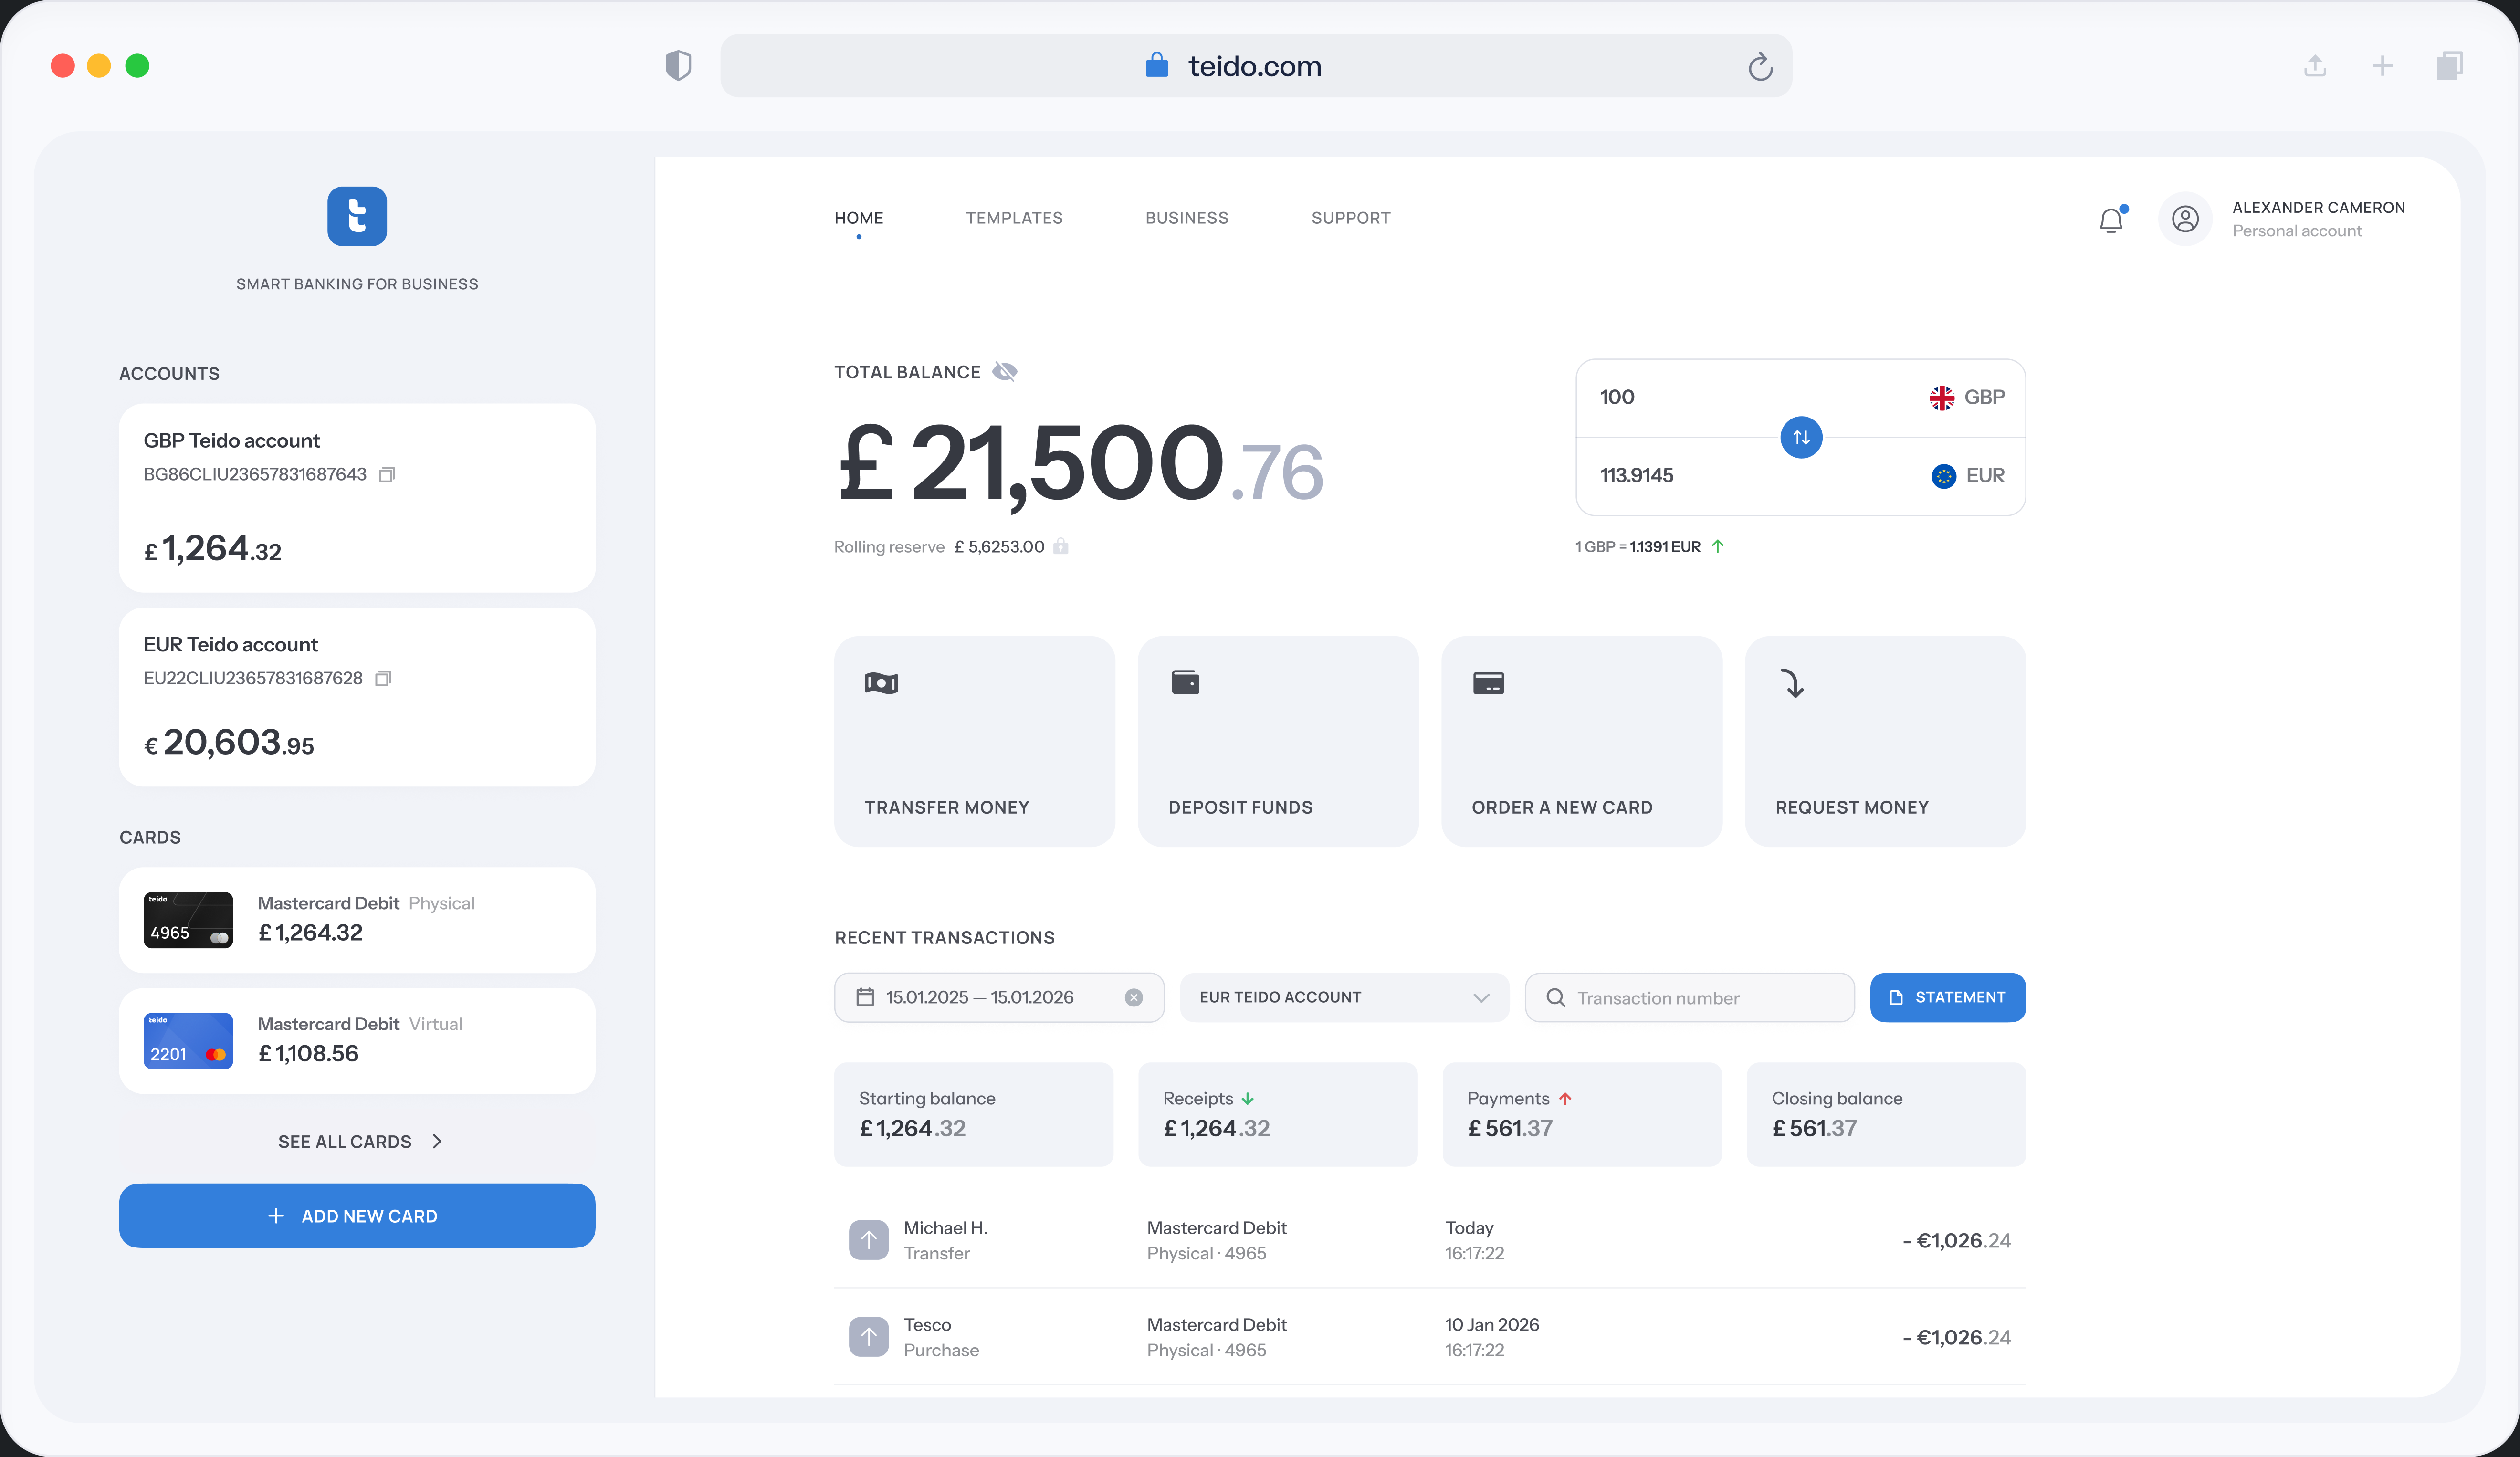2520x1457 pixels.
Task: Select the black physical card thumbnail 4965
Action: click(x=188, y=920)
